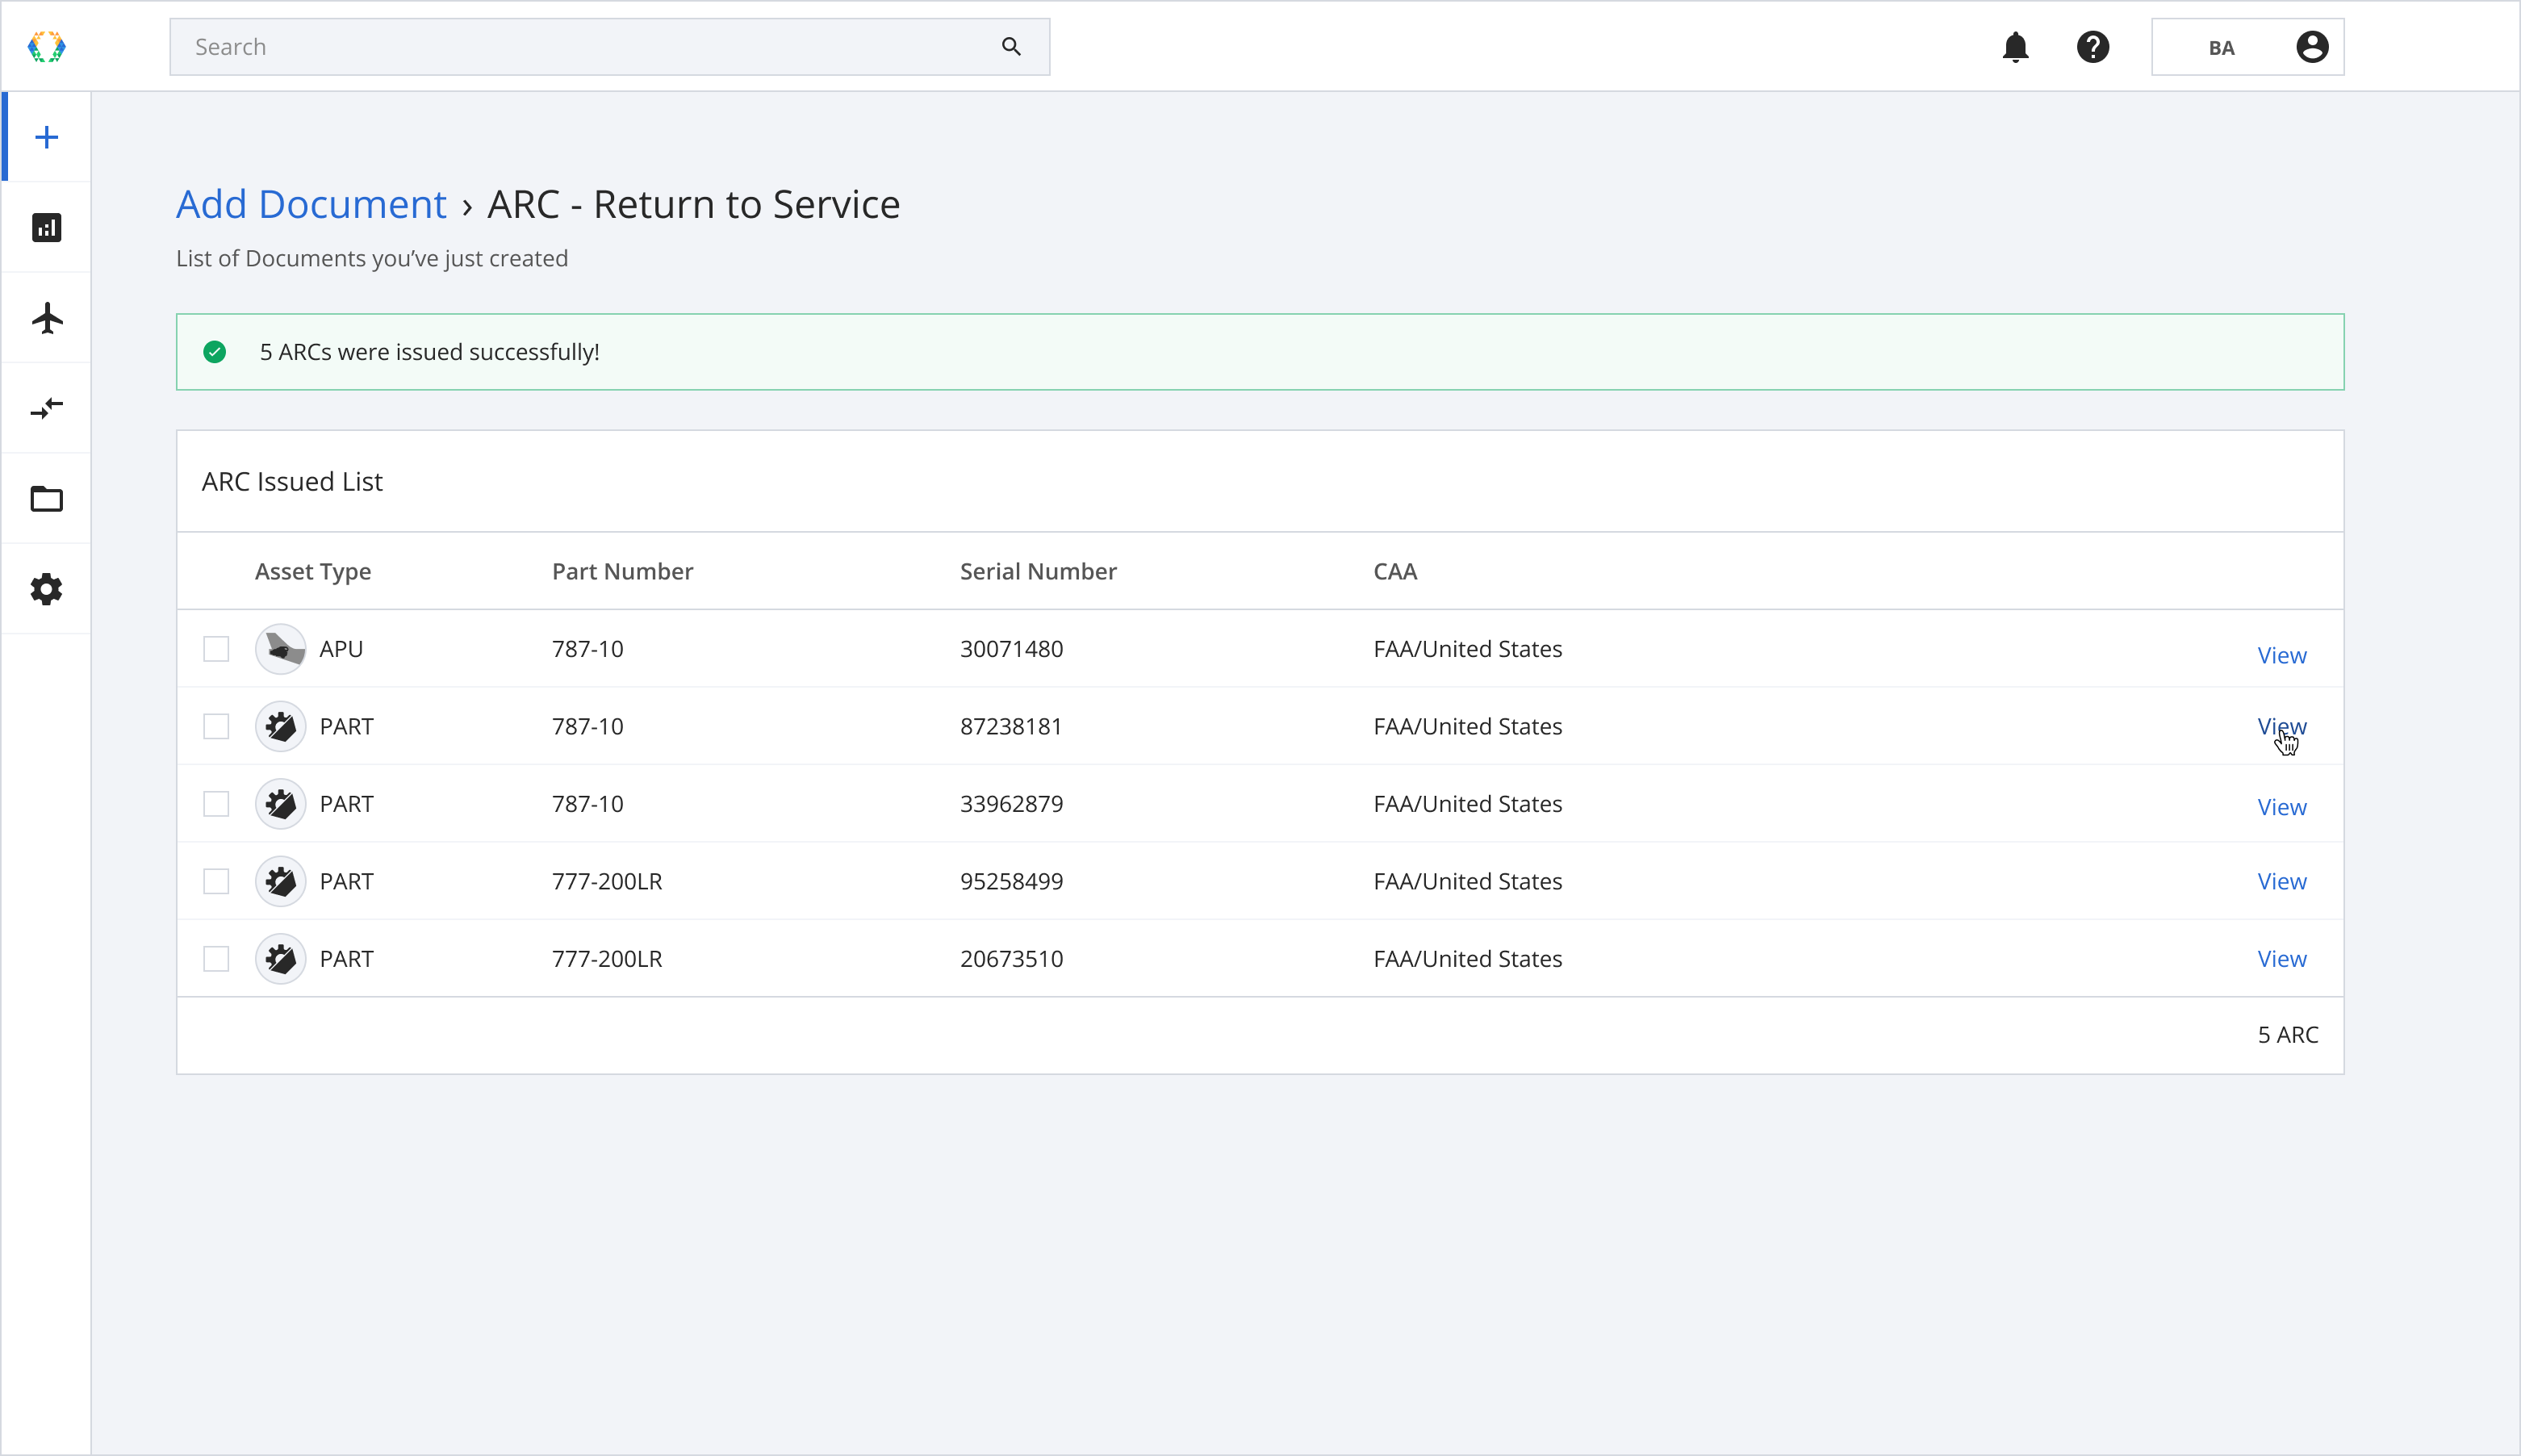The image size is (2521, 1456).
Task: Check the checkbox for serial 87238181
Action: point(216,726)
